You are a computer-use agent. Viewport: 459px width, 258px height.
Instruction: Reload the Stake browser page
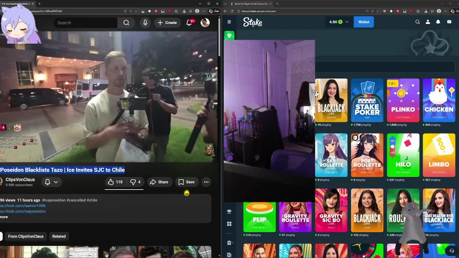[x=232, y=11]
